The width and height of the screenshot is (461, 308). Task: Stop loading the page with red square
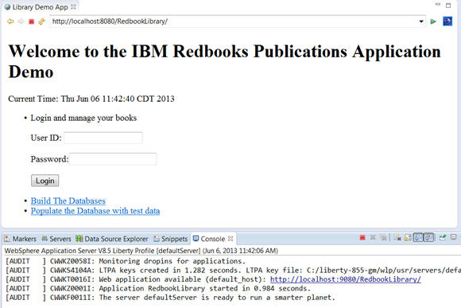32,21
